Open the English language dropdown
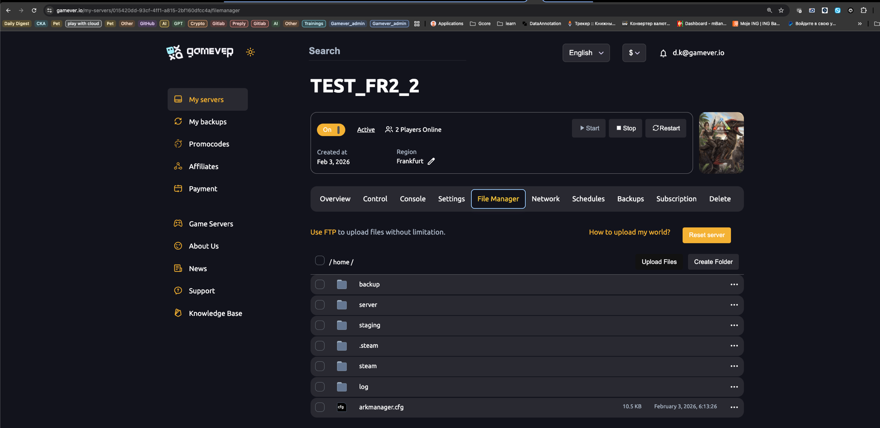This screenshot has height=428, width=880. pyautogui.click(x=586, y=53)
